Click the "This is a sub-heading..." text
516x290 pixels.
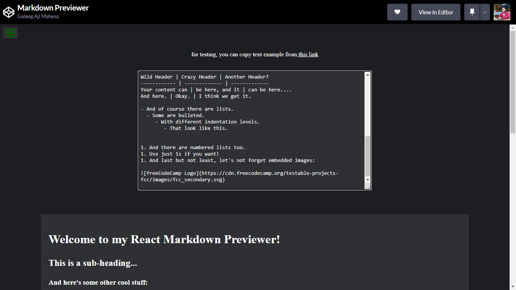click(x=93, y=263)
